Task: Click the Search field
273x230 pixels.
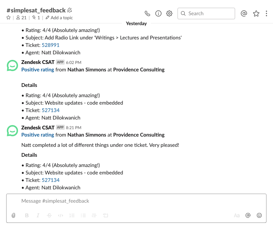Action: [x=206, y=13]
